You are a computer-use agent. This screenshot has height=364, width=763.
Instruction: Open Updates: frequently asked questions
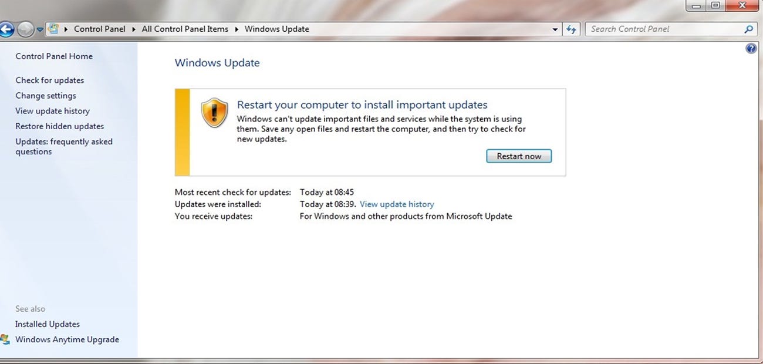tap(64, 147)
